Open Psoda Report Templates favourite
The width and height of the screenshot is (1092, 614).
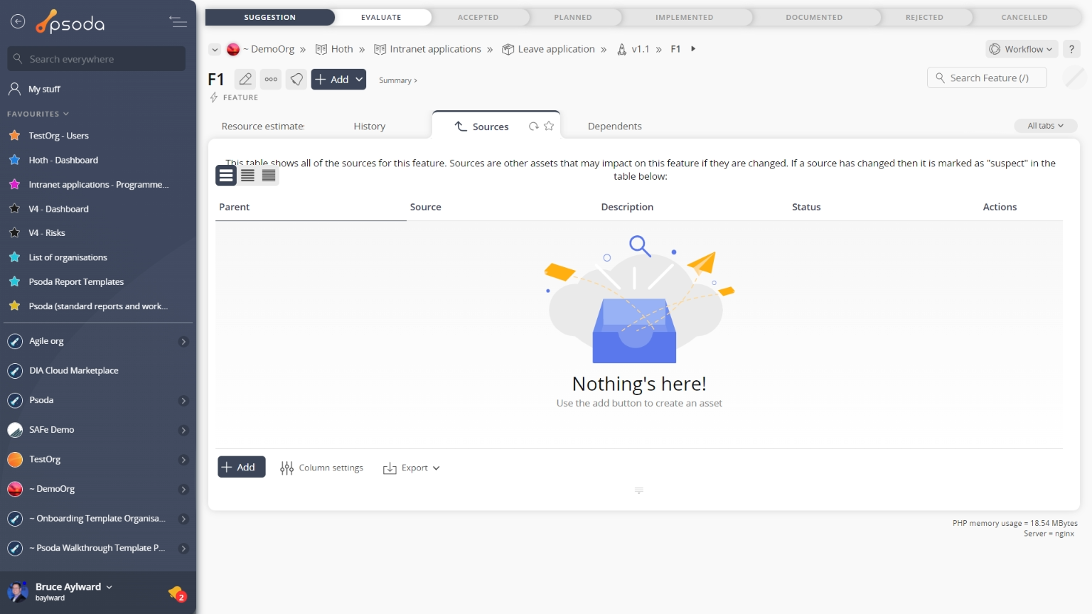point(76,282)
